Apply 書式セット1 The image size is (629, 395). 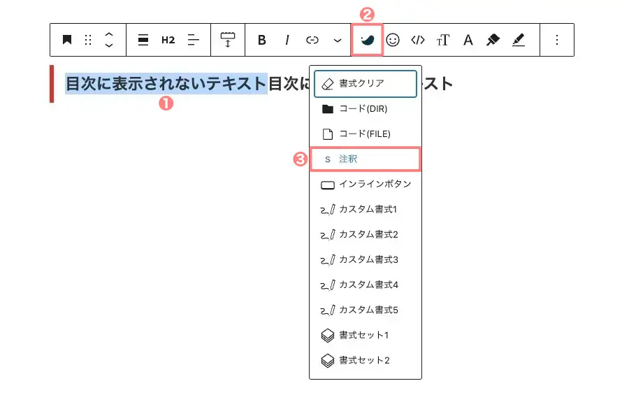(x=366, y=335)
